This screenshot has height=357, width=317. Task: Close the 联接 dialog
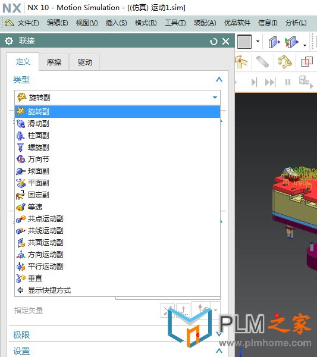coord(226,41)
